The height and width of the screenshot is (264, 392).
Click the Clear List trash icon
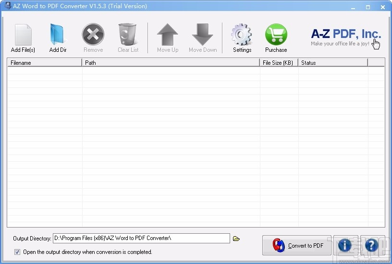point(127,35)
